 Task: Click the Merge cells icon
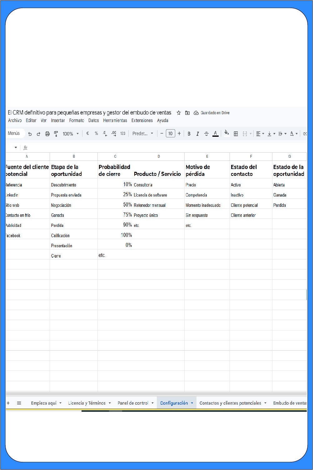tap(245, 134)
